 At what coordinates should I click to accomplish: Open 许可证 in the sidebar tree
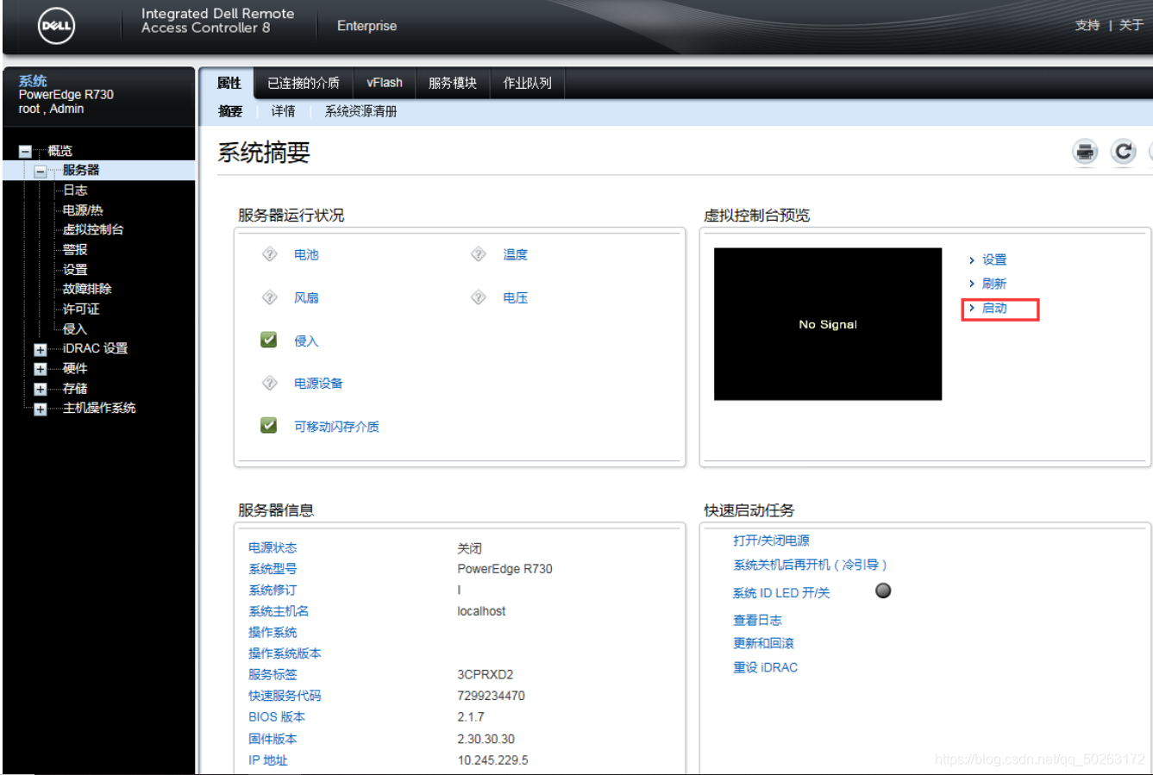[81, 309]
